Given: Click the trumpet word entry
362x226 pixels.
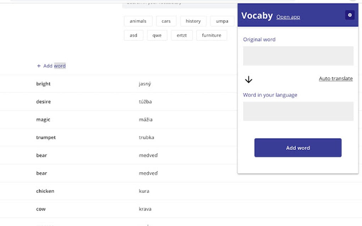Looking at the screenshot, I should tap(46, 137).
